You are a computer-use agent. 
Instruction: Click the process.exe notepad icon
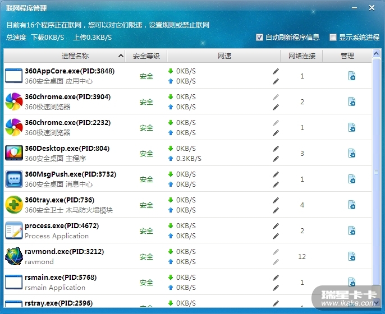click(13, 230)
